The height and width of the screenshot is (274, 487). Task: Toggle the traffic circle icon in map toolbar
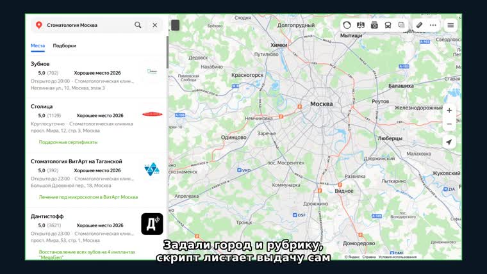pos(347,25)
